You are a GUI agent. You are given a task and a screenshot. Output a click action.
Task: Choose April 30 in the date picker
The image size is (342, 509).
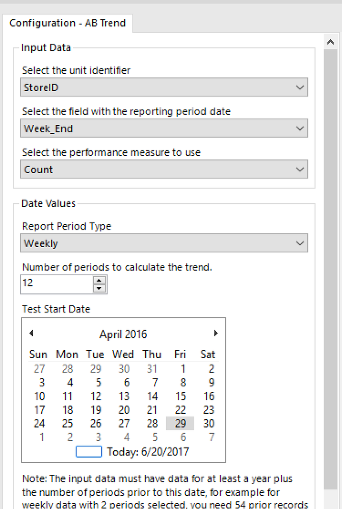208,423
